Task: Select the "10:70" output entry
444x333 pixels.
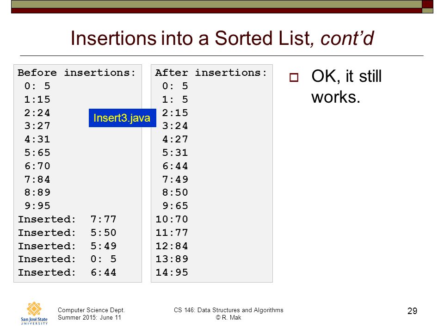Action: [x=172, y=219]
